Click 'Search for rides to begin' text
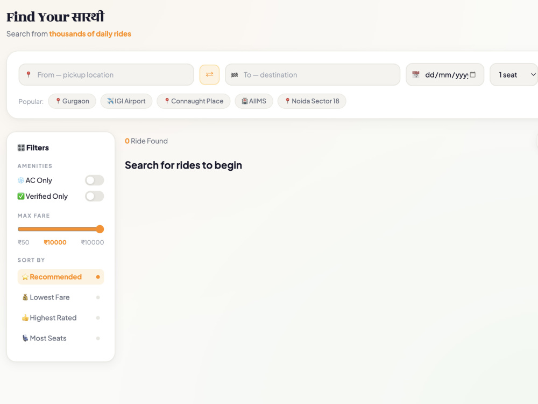 (183, 165)
